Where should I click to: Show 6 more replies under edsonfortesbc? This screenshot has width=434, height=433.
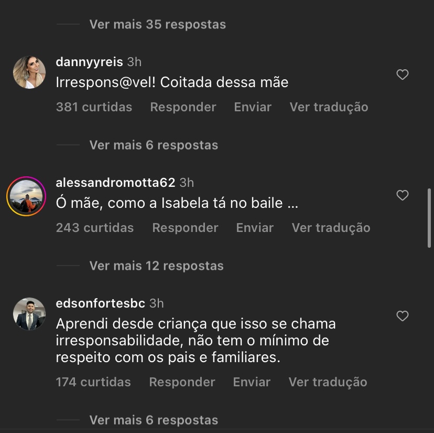[x=154, y=420]
